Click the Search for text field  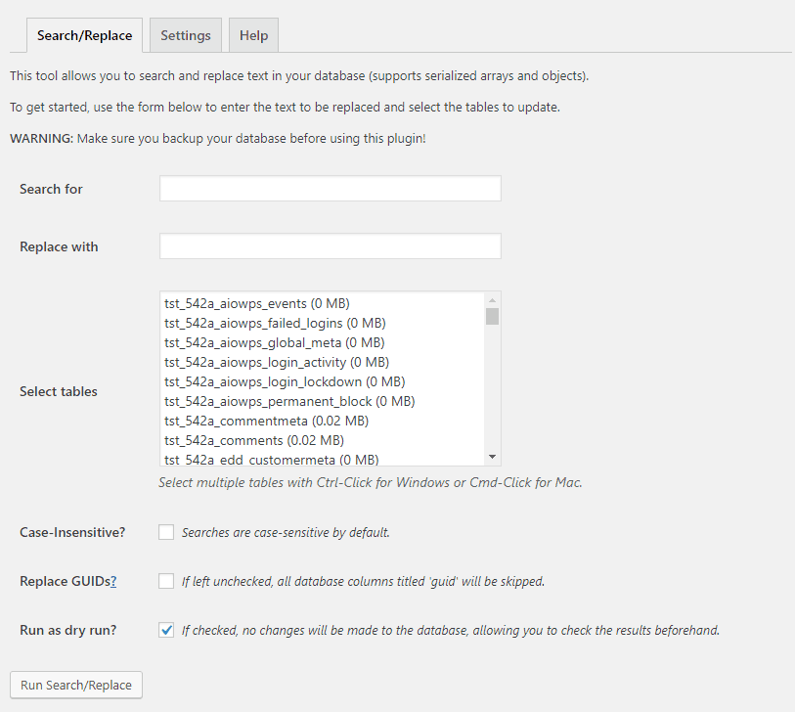point(330,189)
